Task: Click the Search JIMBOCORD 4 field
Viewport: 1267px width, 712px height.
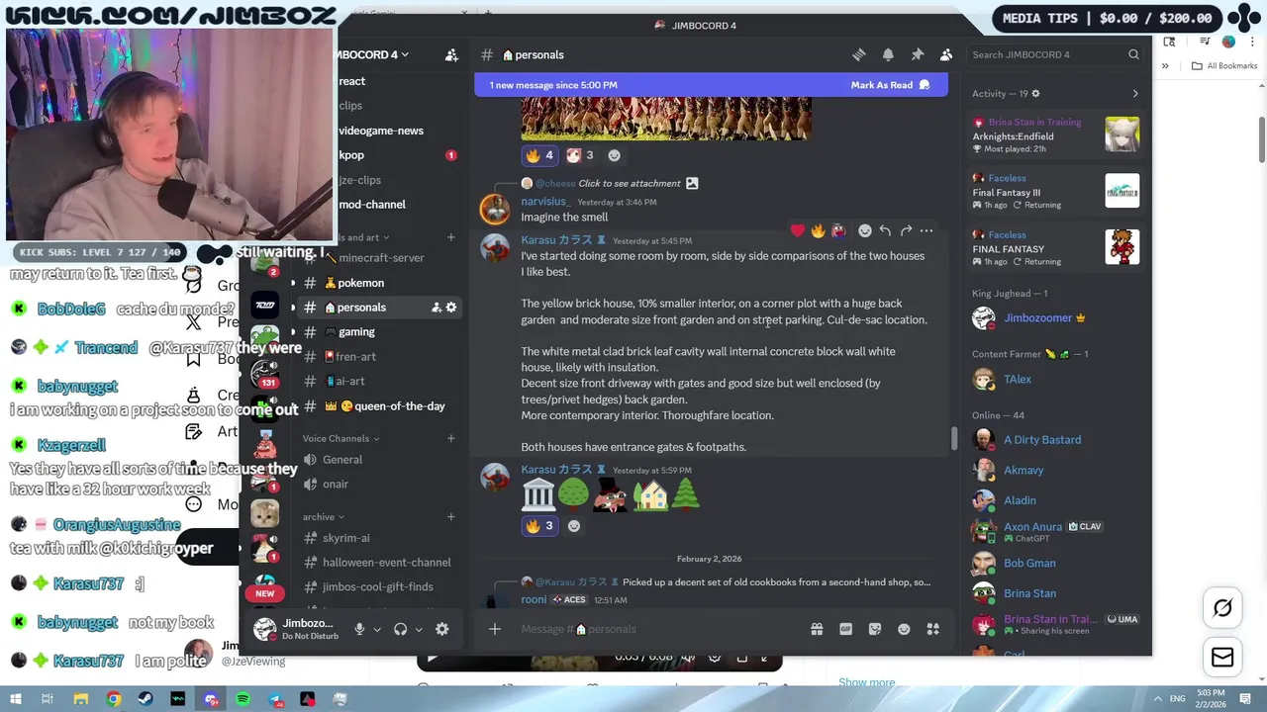Action: click(x=1055, y=54)
